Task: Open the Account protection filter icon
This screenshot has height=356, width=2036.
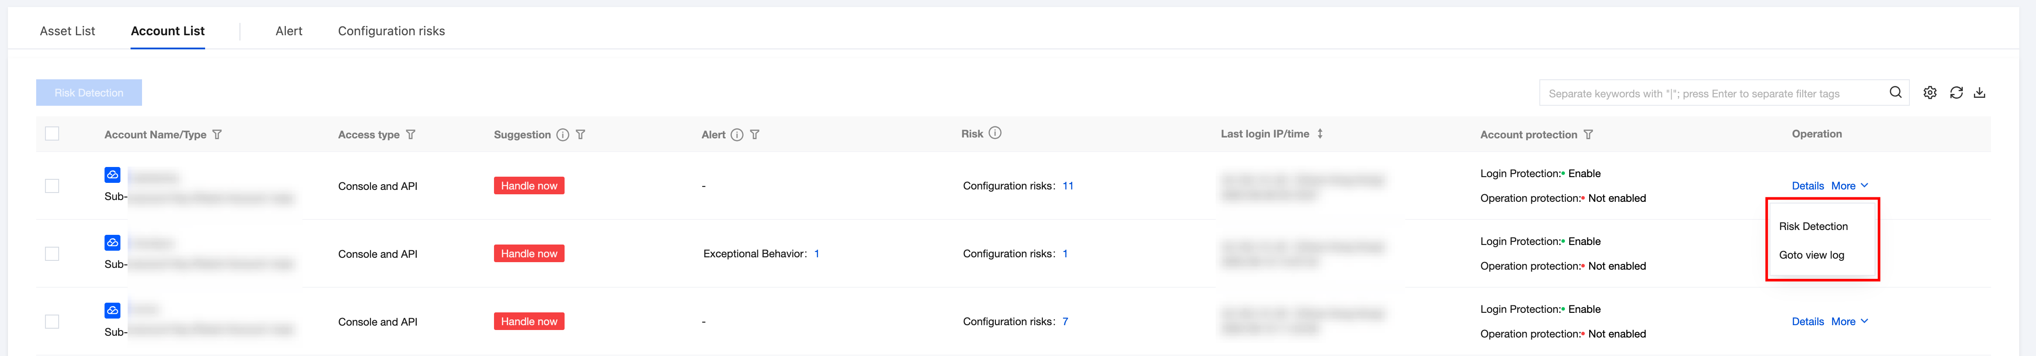Action: 1589,134
